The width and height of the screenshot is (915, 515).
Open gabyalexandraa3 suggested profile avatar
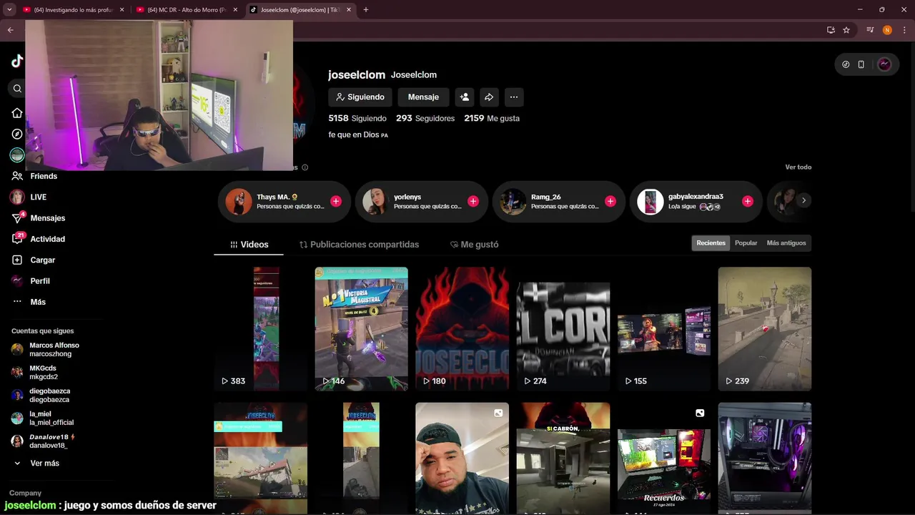[x=651, y=202]
